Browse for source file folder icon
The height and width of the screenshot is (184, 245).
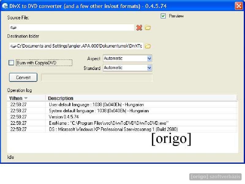click(x=148, y=28)
